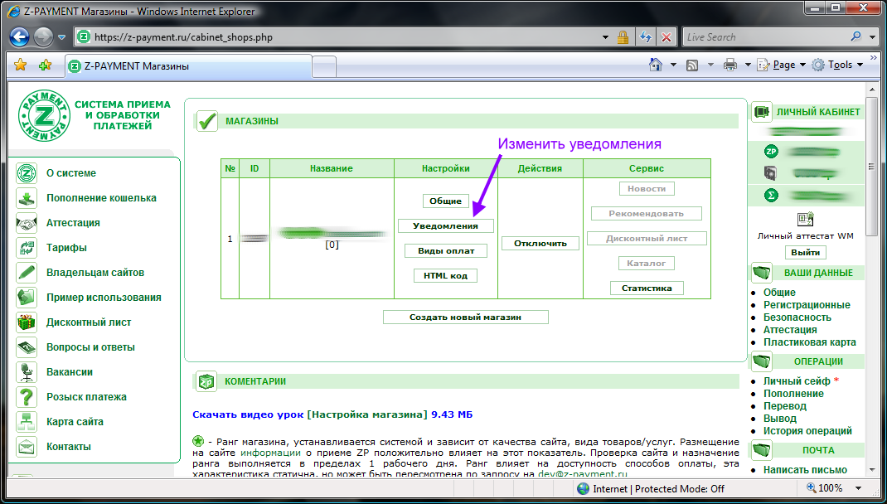This screenshot has width=887, height=504.
Task: Click the browser Forward arrow button
Action: pos(43,37)
